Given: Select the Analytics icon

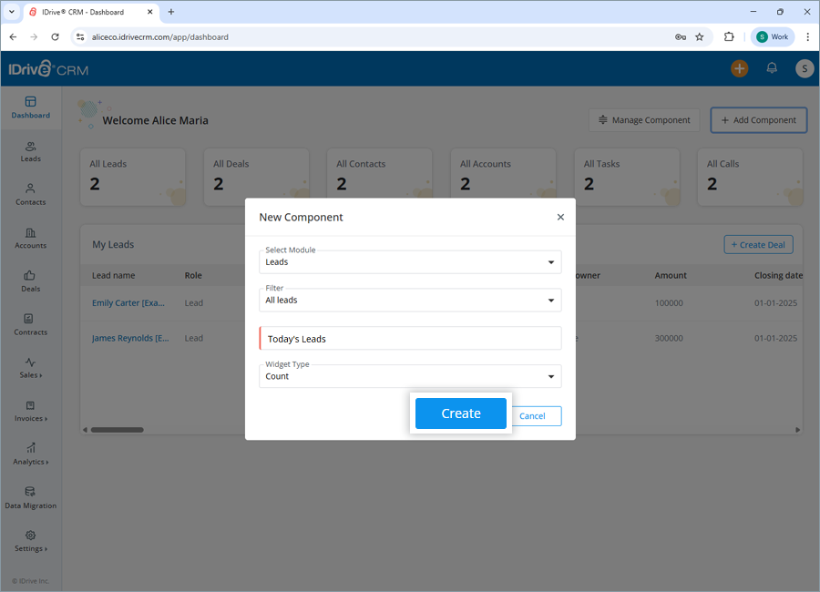Looking at the screenshot, I should (x=30, y=455).
